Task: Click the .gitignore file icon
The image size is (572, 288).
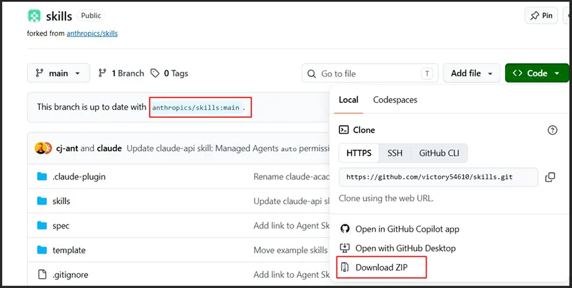Action: 42,275
